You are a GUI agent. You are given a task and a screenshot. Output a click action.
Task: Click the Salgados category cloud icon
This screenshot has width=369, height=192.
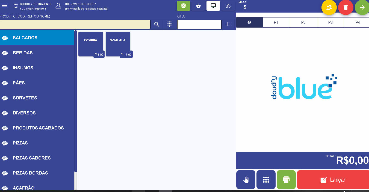click(5, 38)
